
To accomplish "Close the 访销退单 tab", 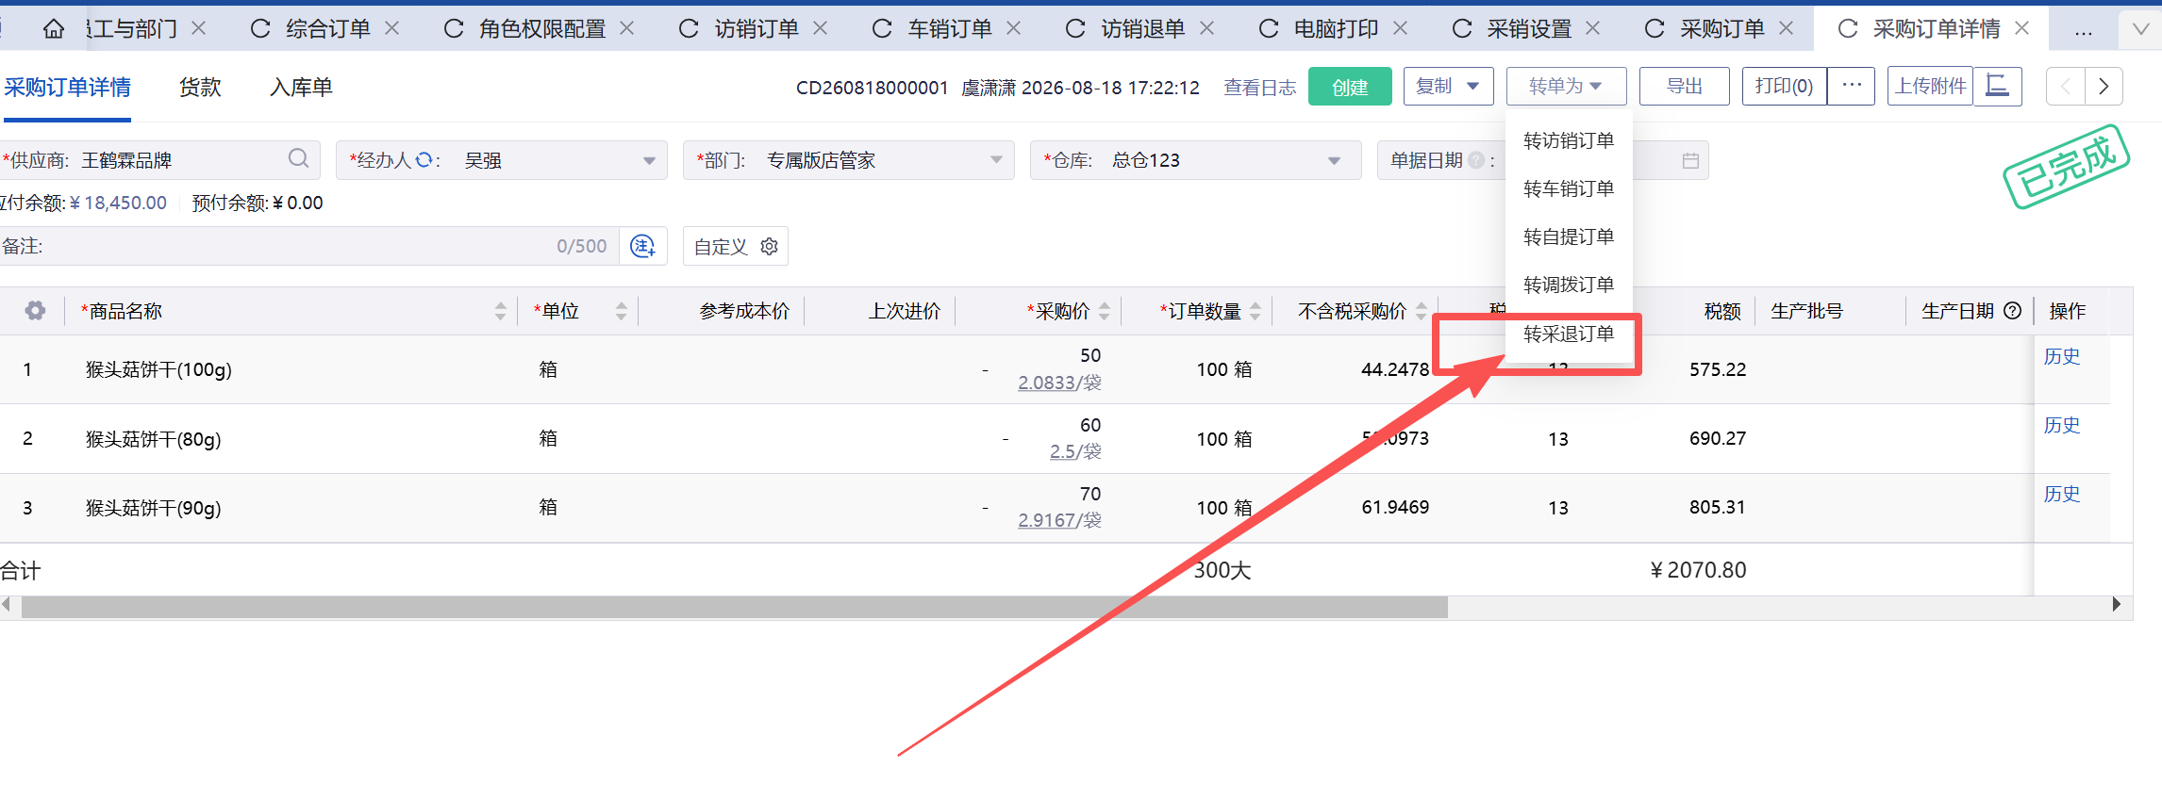I will [x=1206, y=28].
